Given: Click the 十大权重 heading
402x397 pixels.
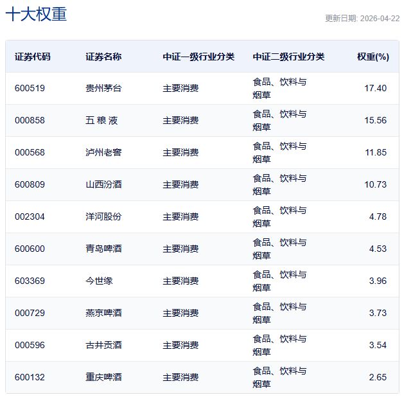Looking at the screenshot, I should click(x=36, y=15).
